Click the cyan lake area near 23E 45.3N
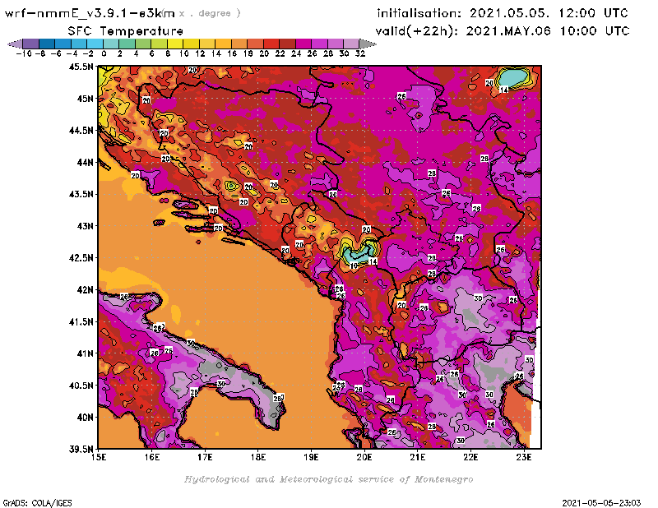658x508 pixels. pos(512,77)
